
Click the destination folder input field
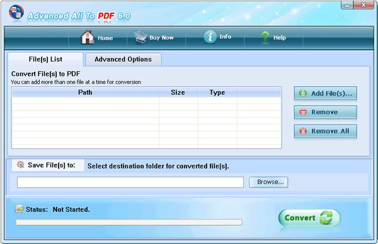pyautogui.click(x=130, y=182)
